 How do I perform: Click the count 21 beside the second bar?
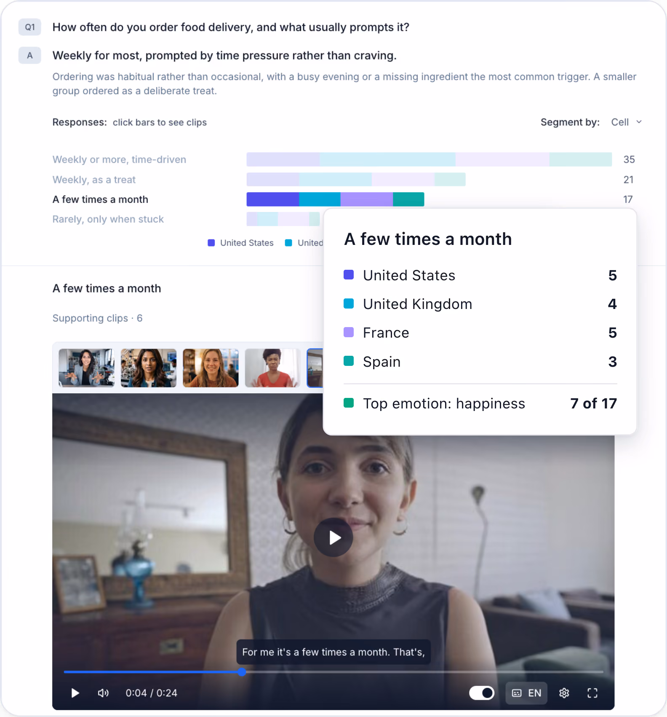coord(629,180)
